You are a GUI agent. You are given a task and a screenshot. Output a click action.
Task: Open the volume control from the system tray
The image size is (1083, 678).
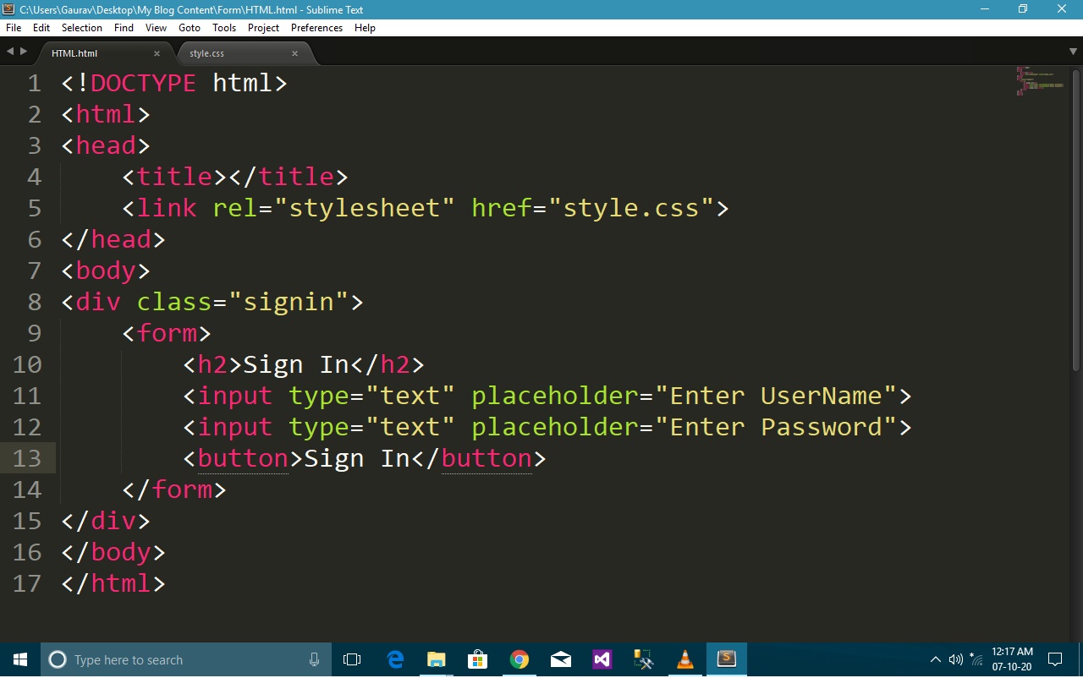click(955, 659)
